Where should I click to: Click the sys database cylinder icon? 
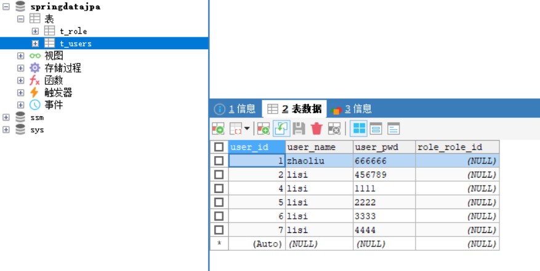20,130
